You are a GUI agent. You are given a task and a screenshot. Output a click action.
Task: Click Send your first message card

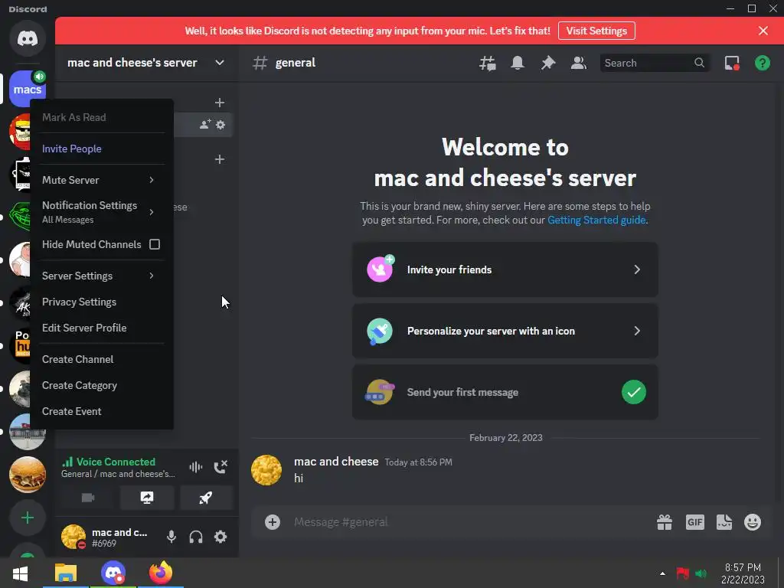(x=505, y=393)
